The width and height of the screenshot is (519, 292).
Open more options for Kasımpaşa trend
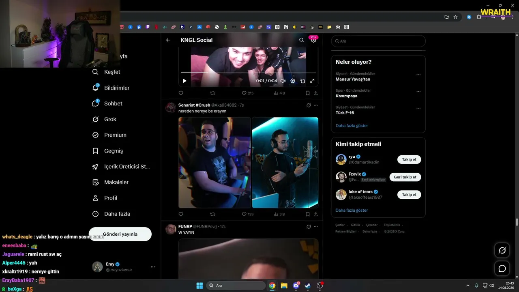(x=418, y=92)
